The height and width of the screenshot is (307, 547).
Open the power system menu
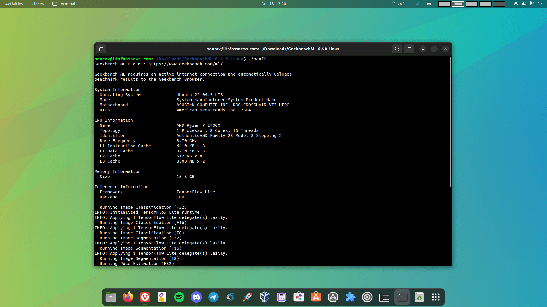540,4
